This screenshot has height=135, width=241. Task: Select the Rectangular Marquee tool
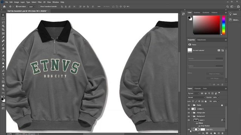pos(3,18)
